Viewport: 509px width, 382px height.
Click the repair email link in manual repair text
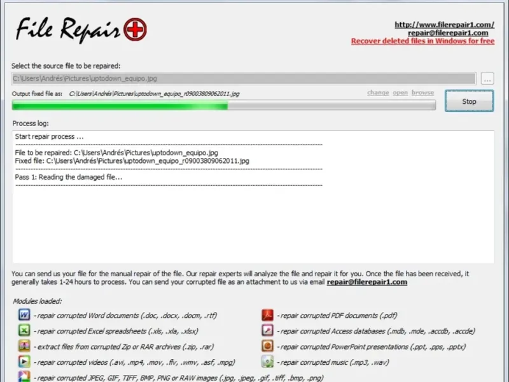(367, 282)
